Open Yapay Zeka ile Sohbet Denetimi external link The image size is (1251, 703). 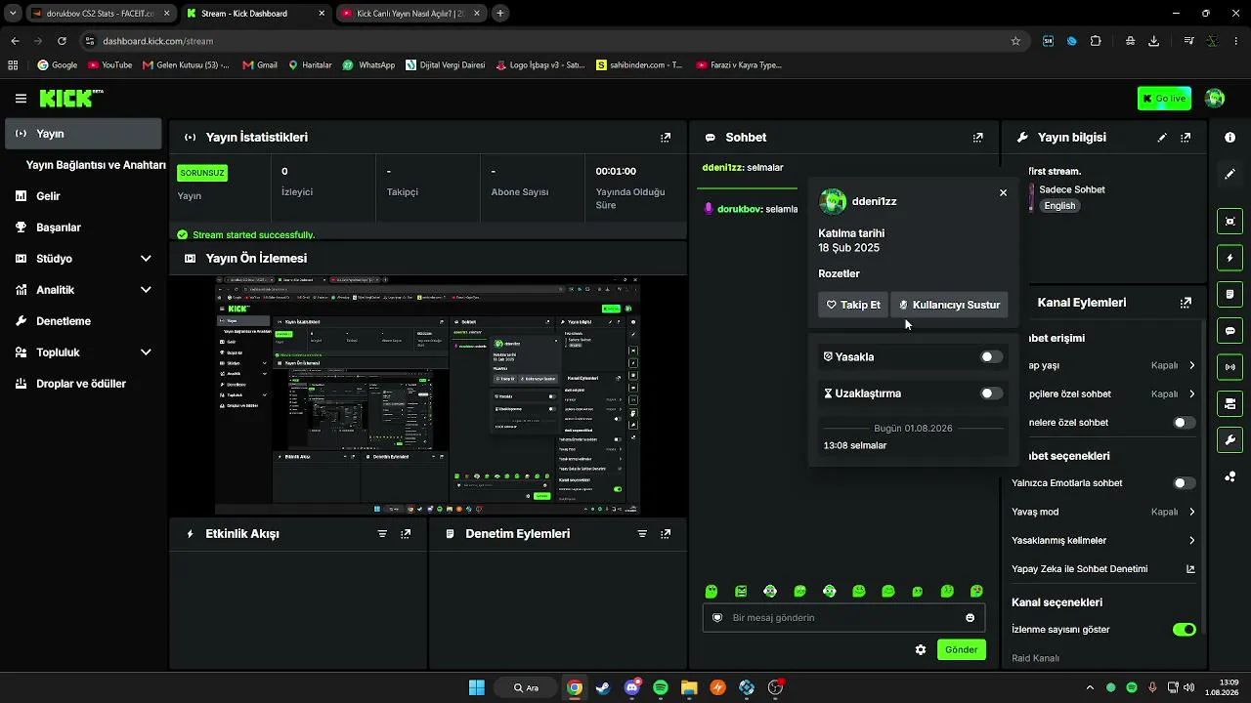coord(1190,569)
